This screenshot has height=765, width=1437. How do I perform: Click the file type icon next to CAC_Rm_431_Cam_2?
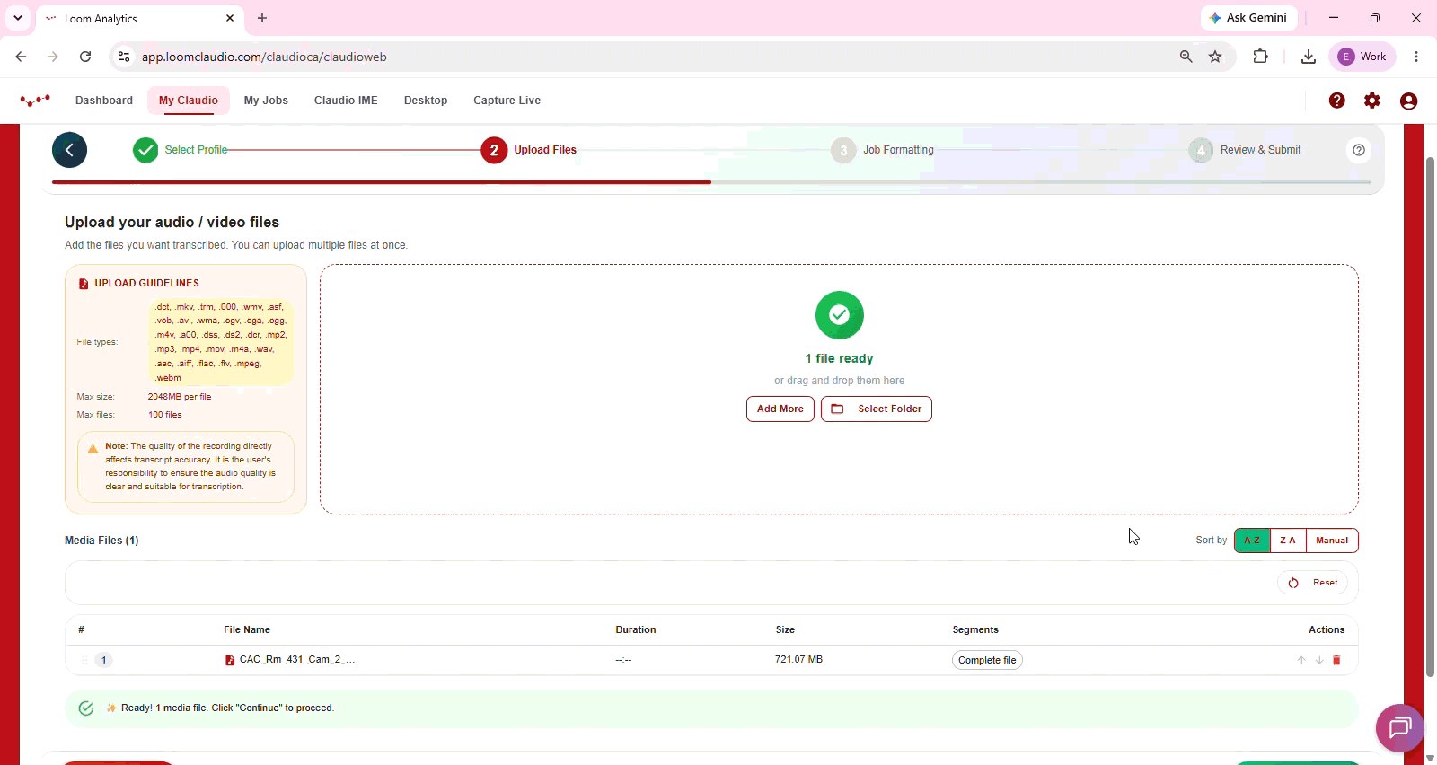click(x=230, y=660)
